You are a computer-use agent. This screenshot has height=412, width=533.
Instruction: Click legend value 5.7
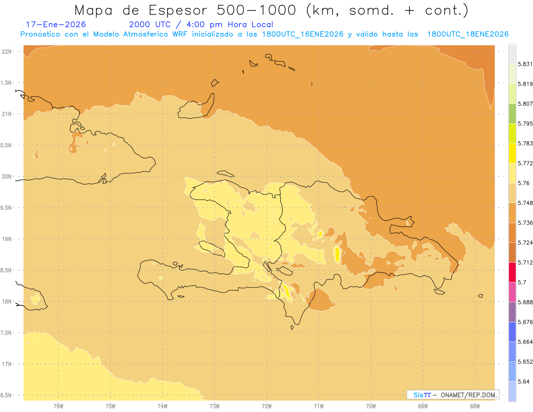pos(521,282)
